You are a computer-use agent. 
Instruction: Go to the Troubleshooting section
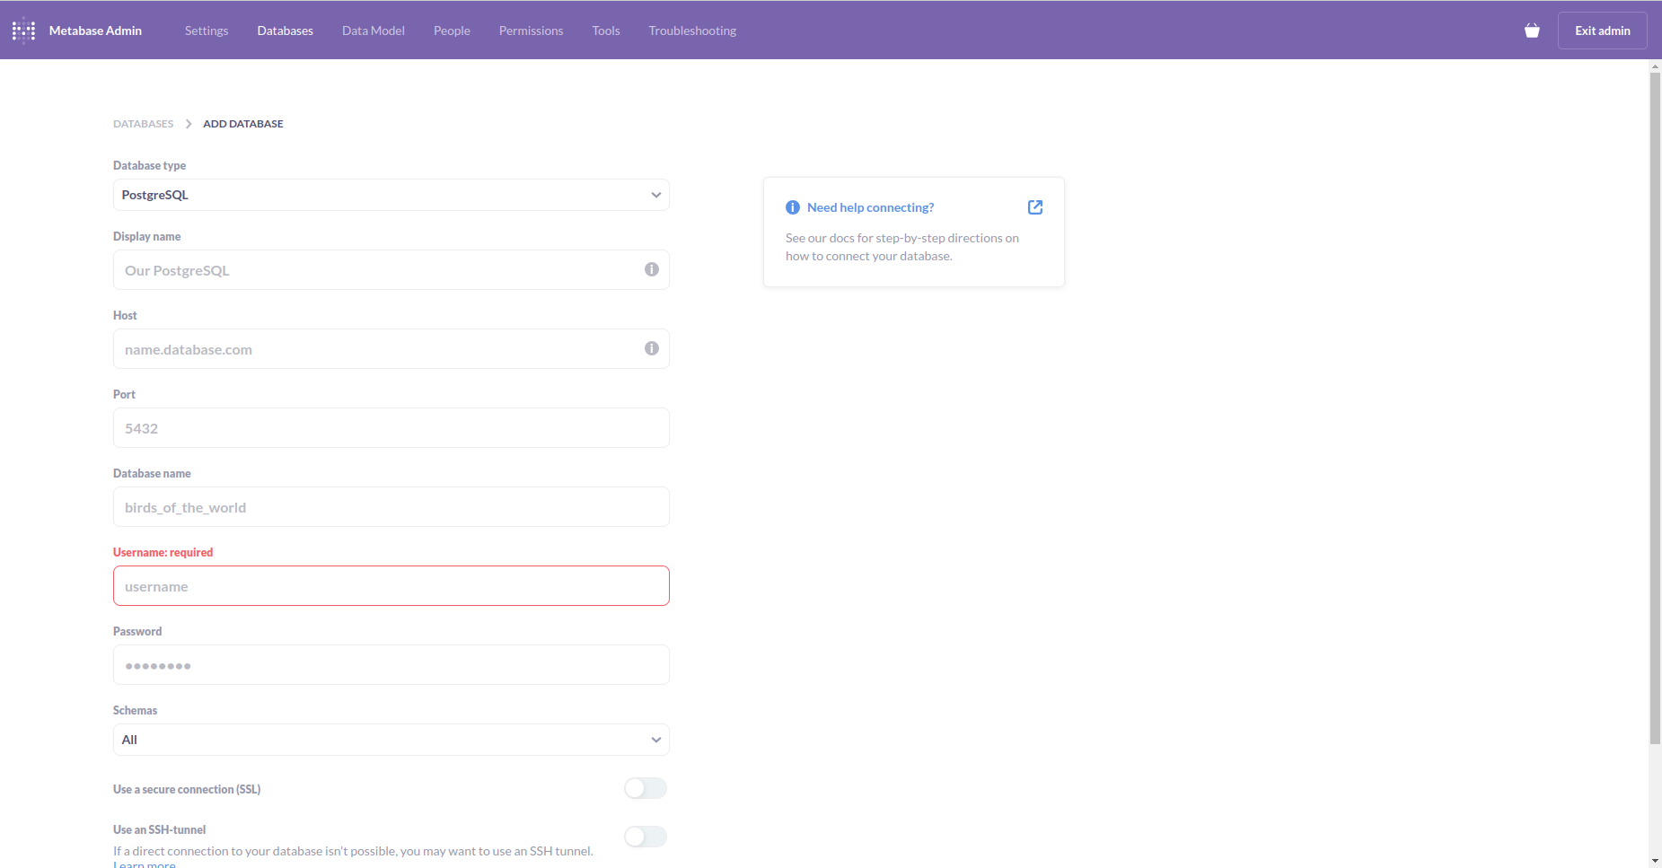(x=691, y=30)
